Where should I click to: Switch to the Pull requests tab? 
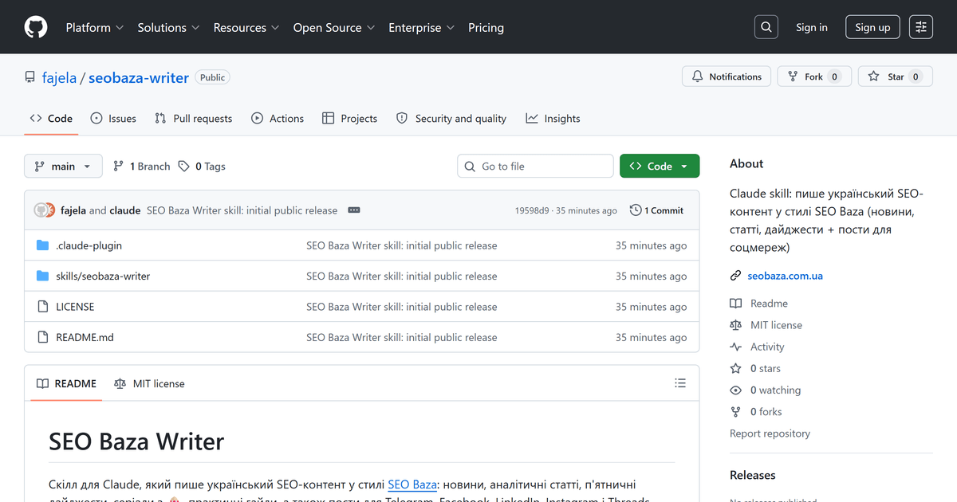point(194,118)
